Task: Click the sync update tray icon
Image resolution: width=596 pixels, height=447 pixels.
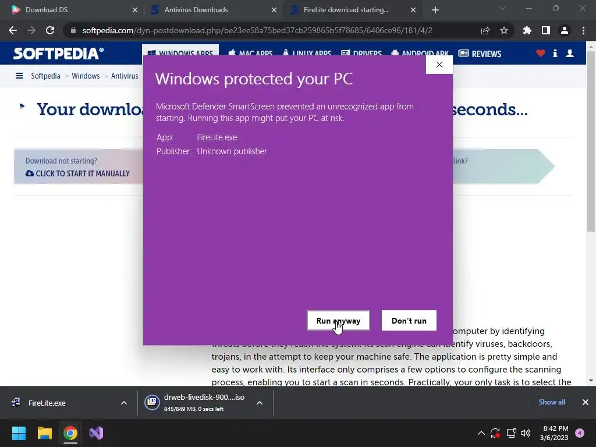Action: click(x=495, y=433)
